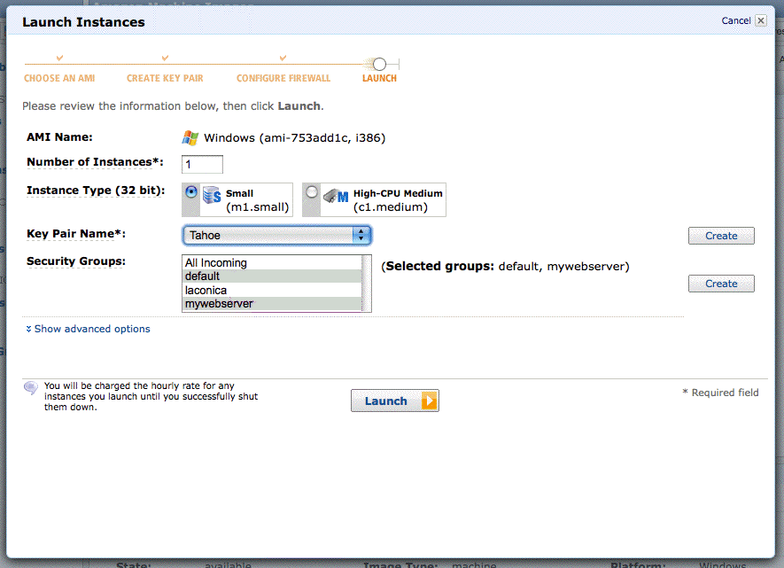Select All Incoming security group
The image size is (784, 568).
click(x=271, y=262)
